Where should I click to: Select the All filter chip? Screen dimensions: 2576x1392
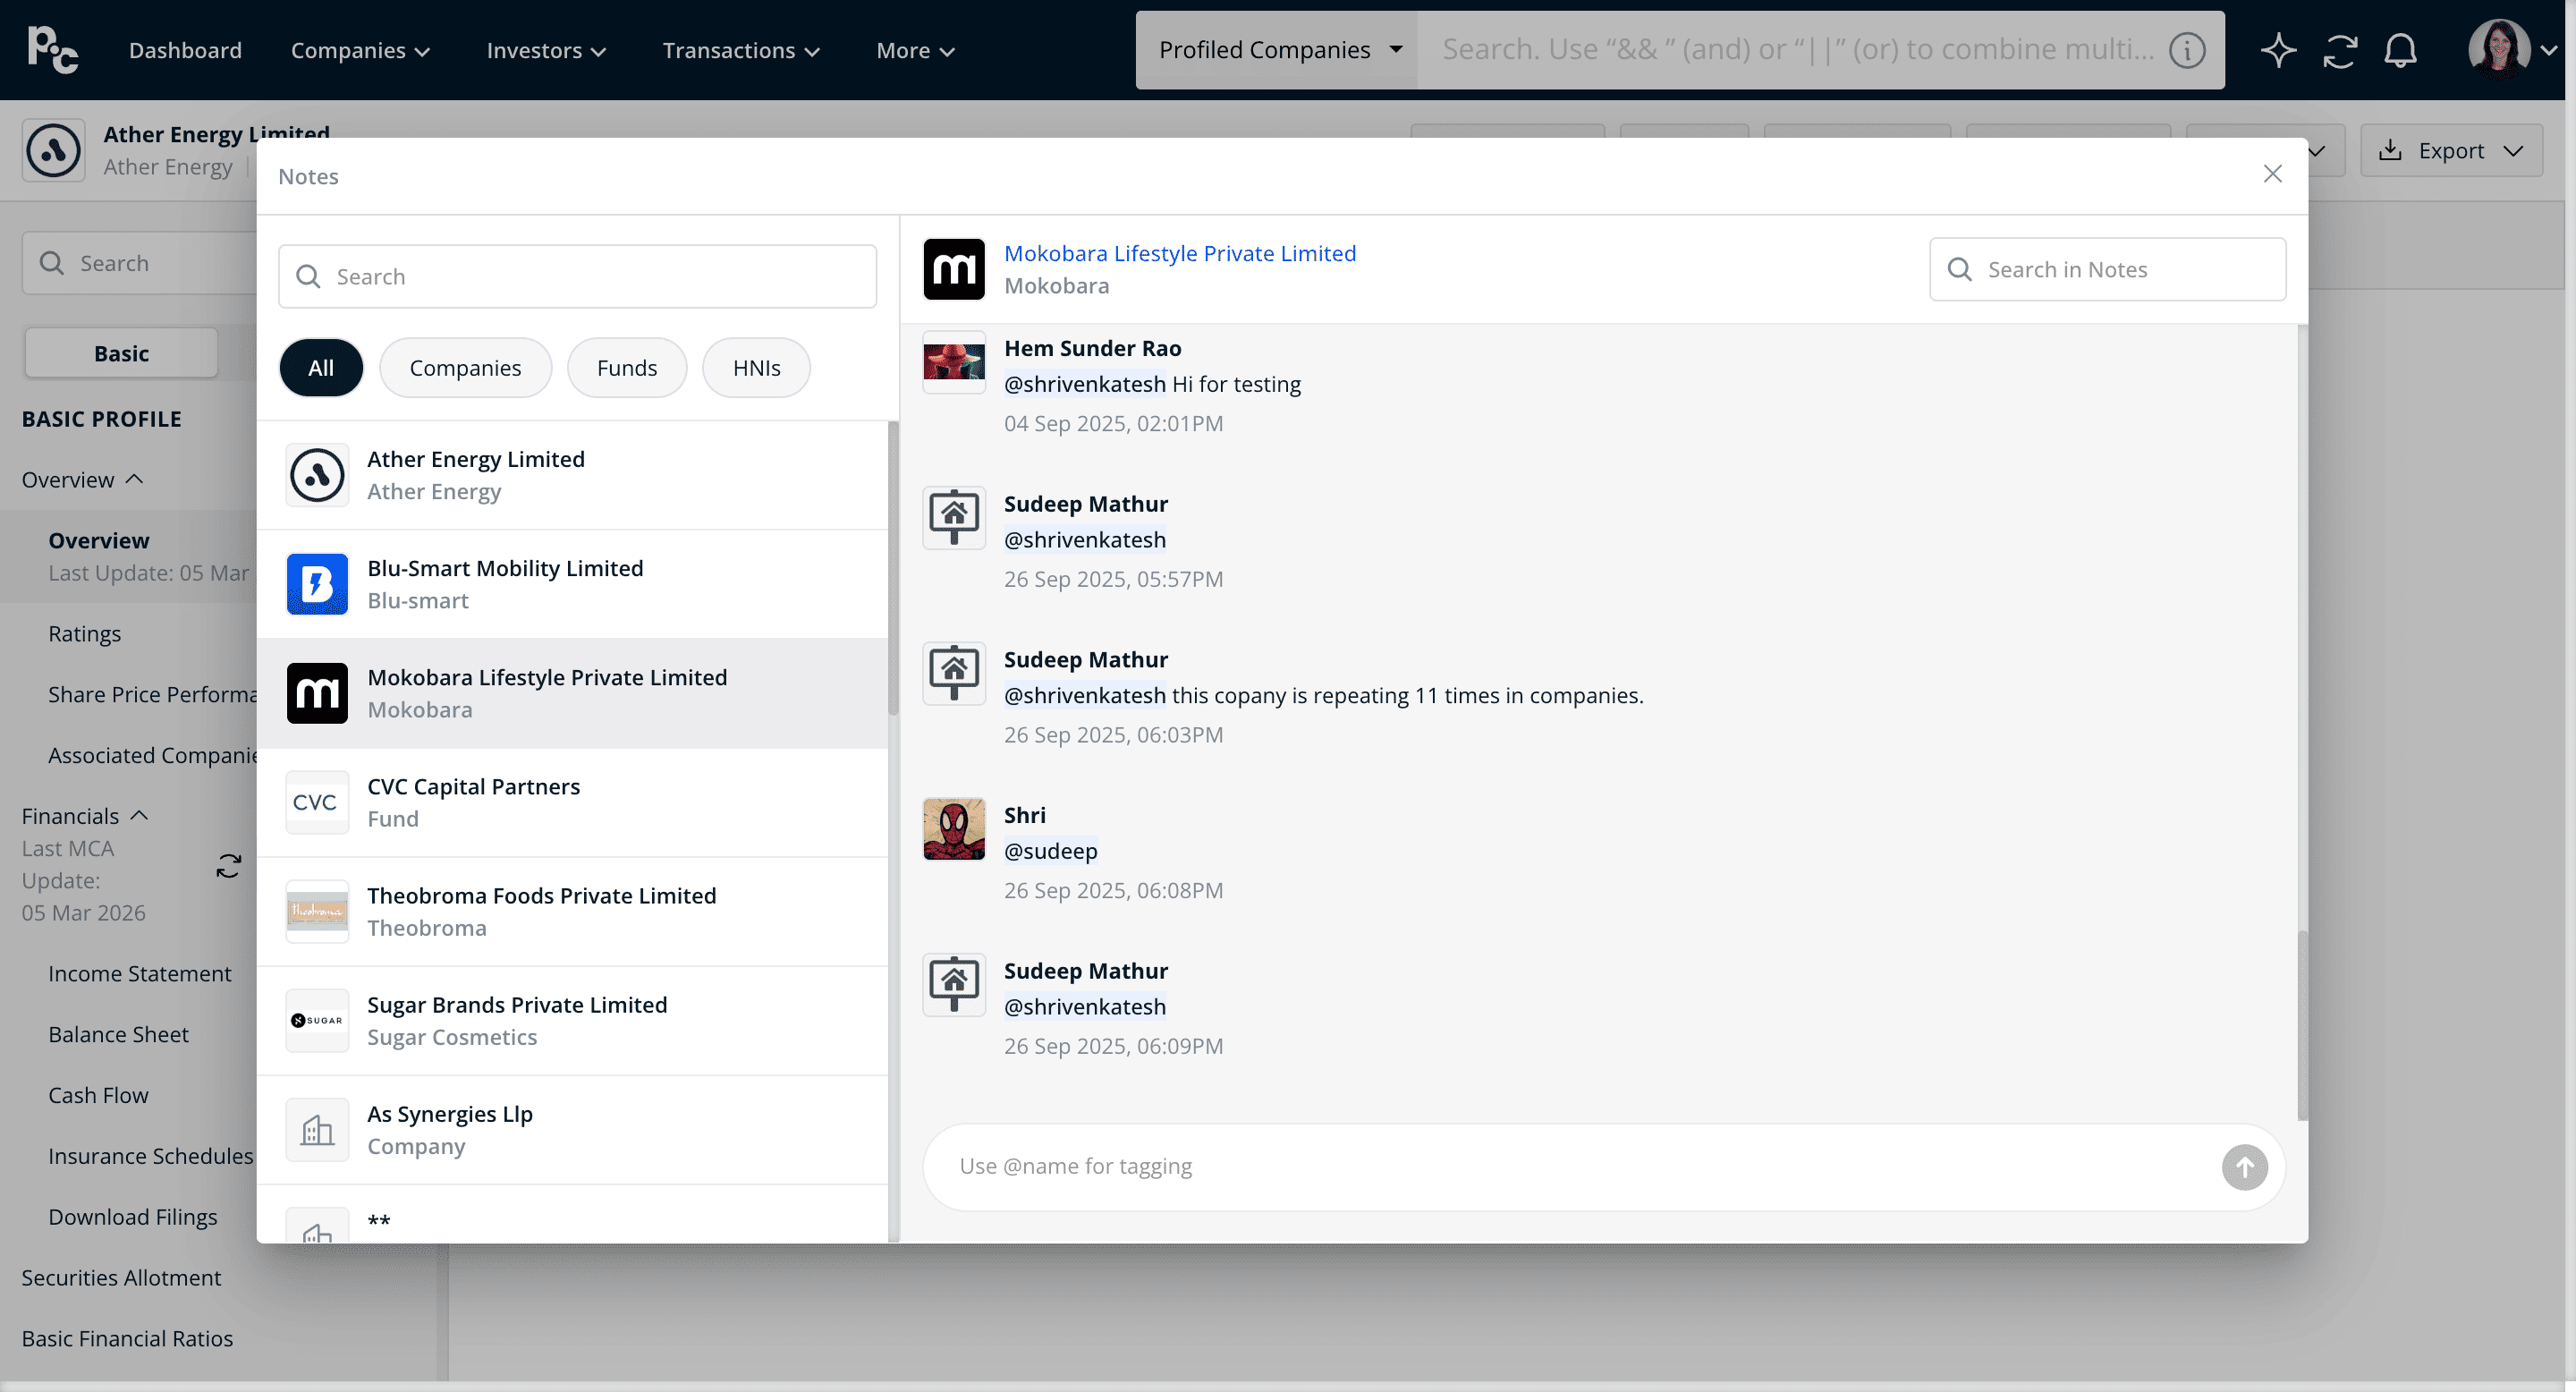coord(321,368)
